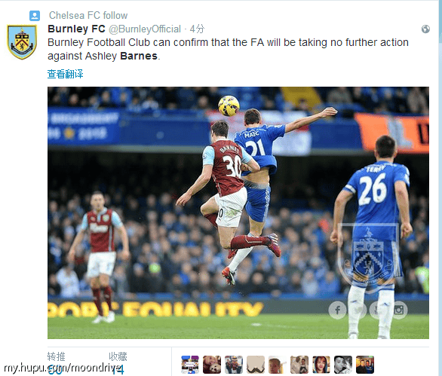Click the Instagram icon on the photo

tap(399, 310)
